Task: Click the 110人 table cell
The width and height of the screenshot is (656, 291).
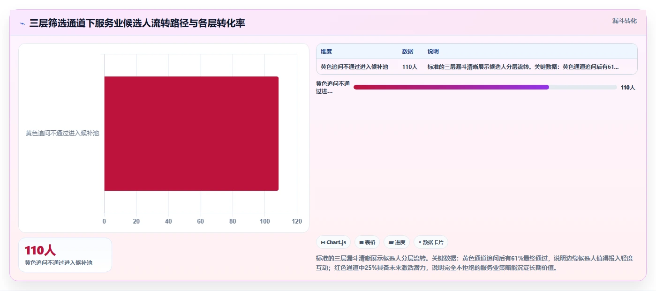Action: 409,67
